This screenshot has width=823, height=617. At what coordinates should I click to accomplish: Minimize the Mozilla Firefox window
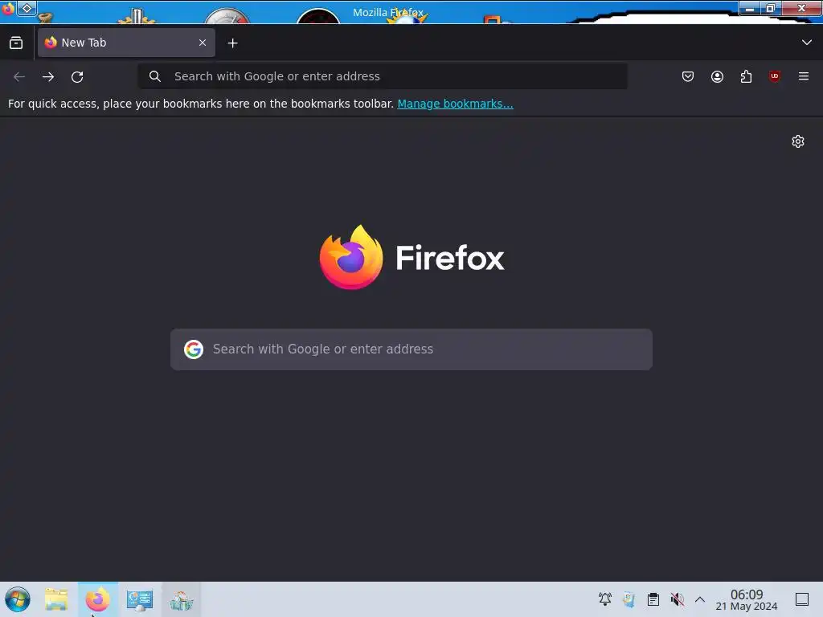[x=750, y=8]
